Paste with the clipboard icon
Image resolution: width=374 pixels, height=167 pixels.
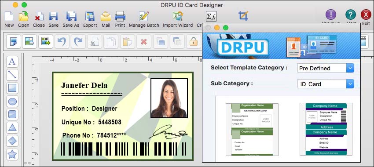tap(127, 42)
